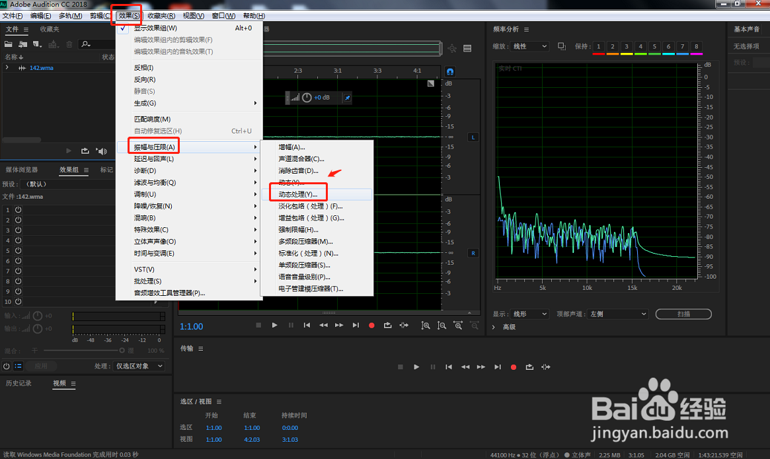
Task: Play in the Transport panel
Action: click(x=416, y=367)
